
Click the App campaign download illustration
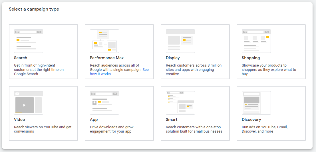pos(94,103)
